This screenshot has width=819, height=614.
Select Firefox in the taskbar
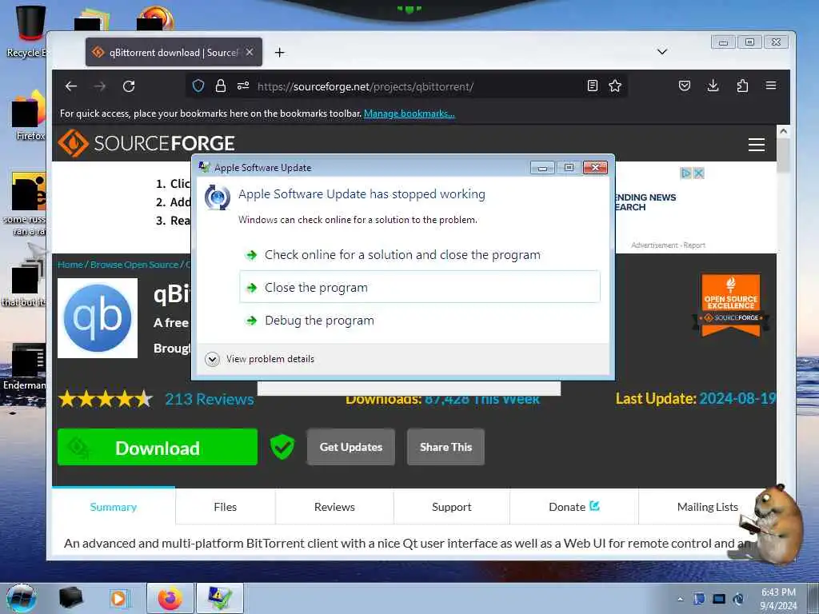170,598
